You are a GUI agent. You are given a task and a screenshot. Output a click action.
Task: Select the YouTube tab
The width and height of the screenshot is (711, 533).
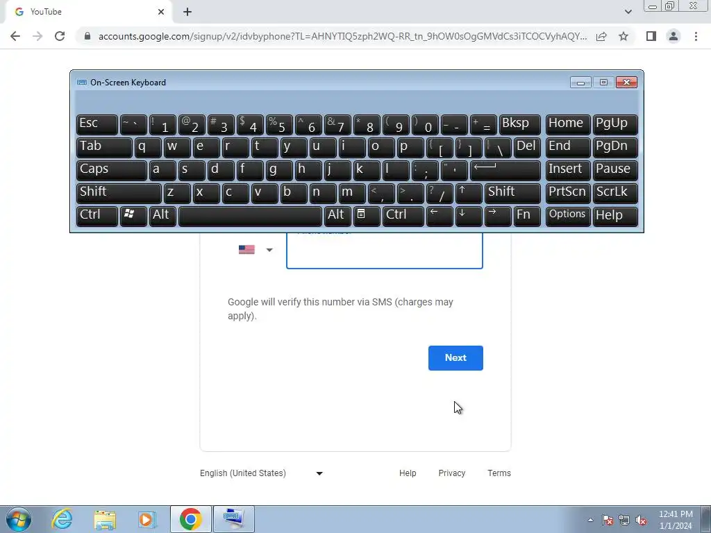(90, 12)
